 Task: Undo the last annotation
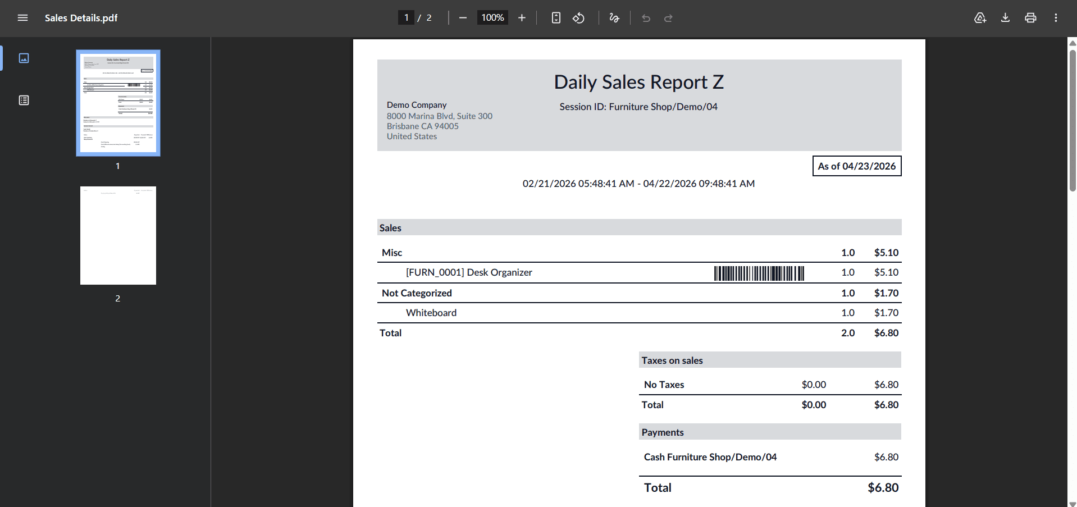click(646, 17)
